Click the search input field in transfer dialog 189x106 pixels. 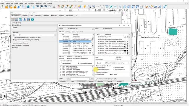click(80, 79)
